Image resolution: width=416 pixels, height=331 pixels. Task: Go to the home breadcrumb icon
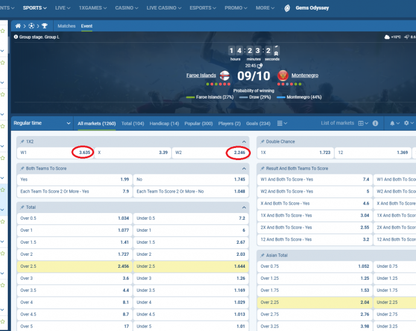click(x=17, y=26)
